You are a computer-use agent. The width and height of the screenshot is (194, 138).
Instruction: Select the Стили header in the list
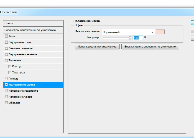tap(33, 23)
